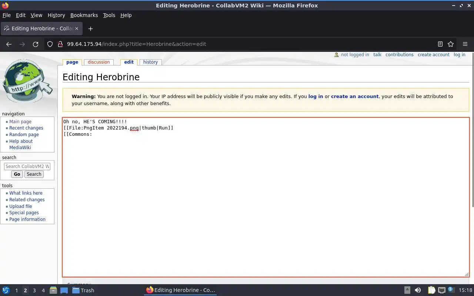This screenshot has height=296, width=474.
Task: Open the volume control in the tray
Action: coord(418,290)
